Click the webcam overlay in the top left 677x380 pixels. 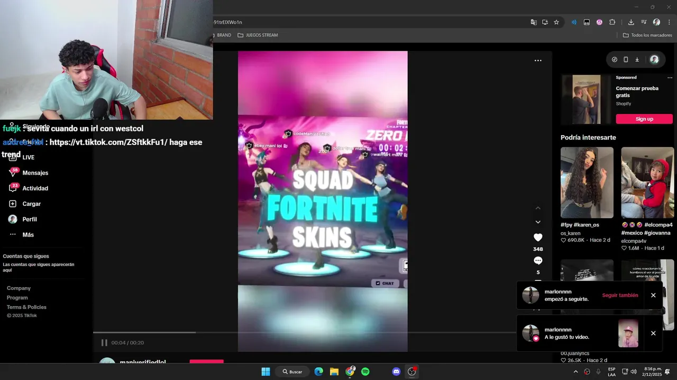tap(106, 60)
